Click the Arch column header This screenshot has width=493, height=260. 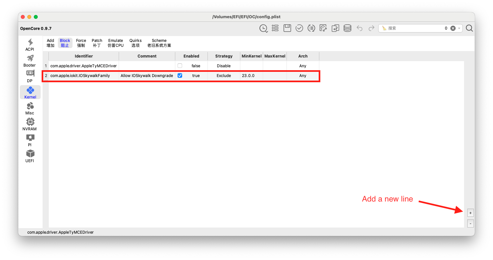303,56
